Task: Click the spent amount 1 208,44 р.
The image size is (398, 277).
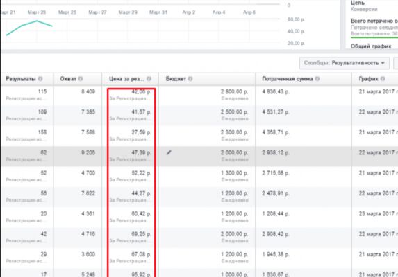Action: 276,214
